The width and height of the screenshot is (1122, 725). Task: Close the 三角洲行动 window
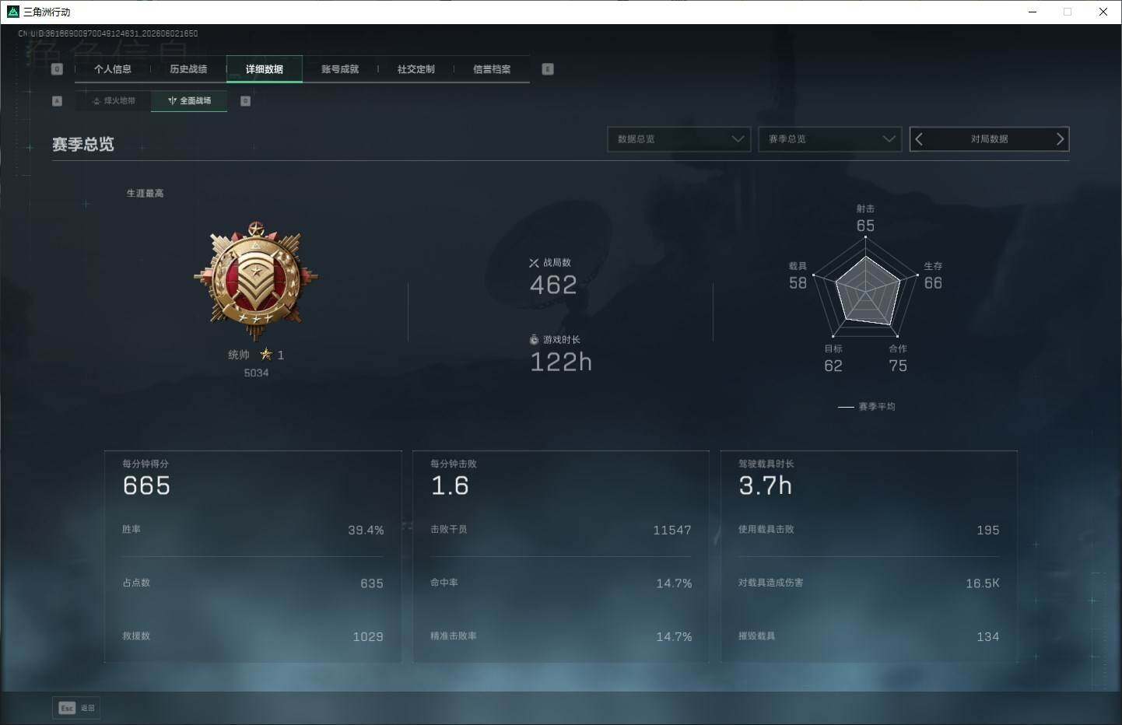(x=1103, y=12)
